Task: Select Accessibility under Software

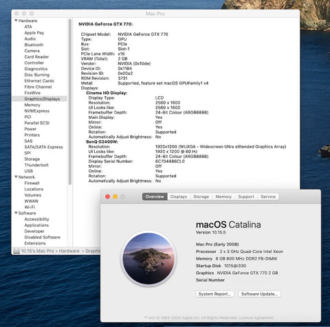Action: pyautogui.click(x=36, y=219)
